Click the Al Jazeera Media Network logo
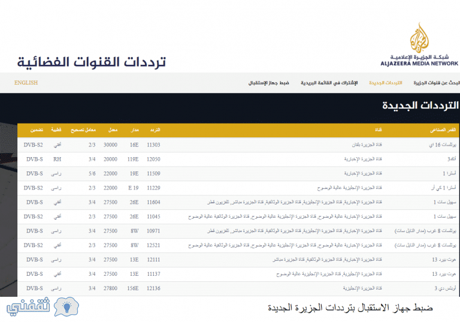The height and width of the screenshot is (322, 460). (419, 44)
